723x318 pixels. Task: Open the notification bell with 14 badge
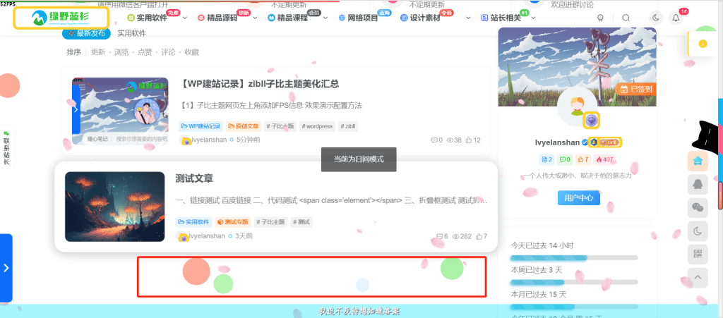[x=676, y=18]
